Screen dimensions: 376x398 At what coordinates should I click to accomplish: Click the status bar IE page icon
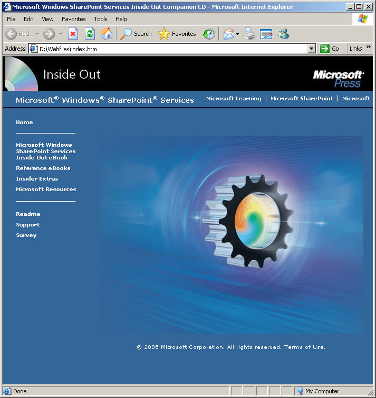[7, 391]
